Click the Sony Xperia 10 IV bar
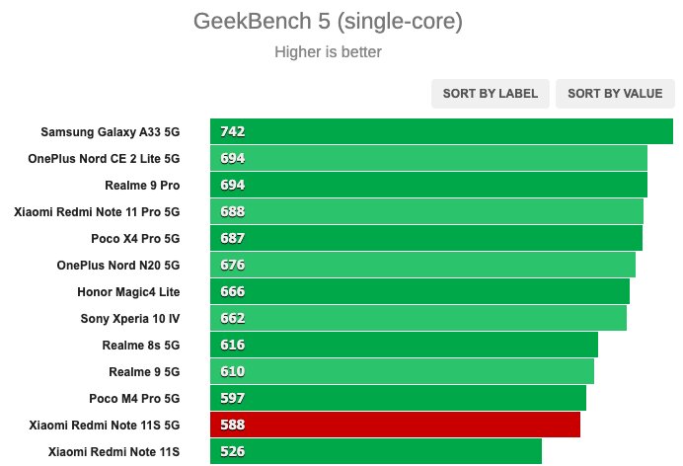Image resolution: width=683 pixels, height=466 pixels. [418, 318]
